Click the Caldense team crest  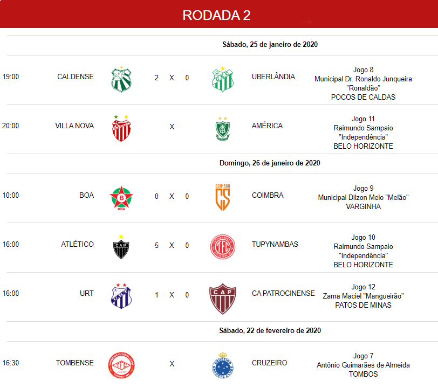pos(121,80)
